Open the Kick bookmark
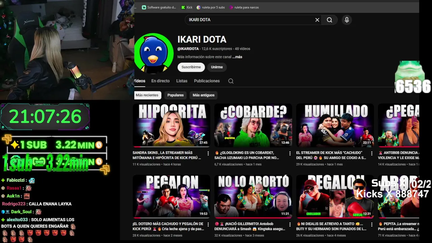The width and height of the screenshot is (432, 243). point(187,7)
